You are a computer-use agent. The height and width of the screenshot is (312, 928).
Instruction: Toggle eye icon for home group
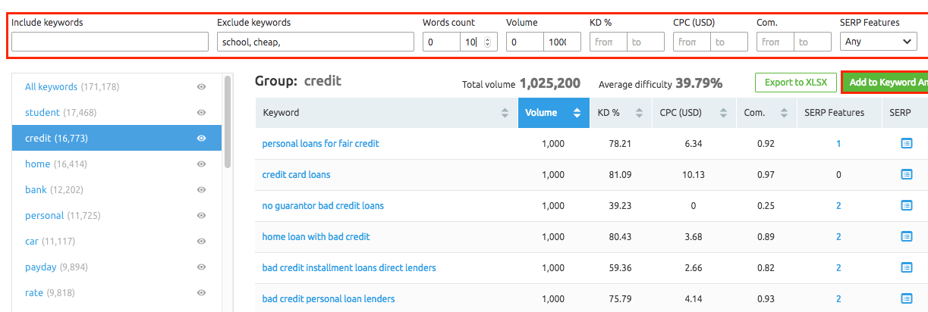click(202, 164)
